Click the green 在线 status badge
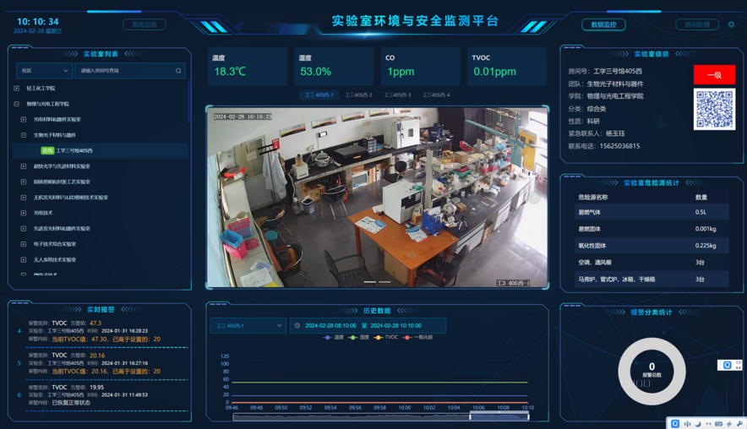The height and width of the screenshot is (429, 747). point(47,150)
